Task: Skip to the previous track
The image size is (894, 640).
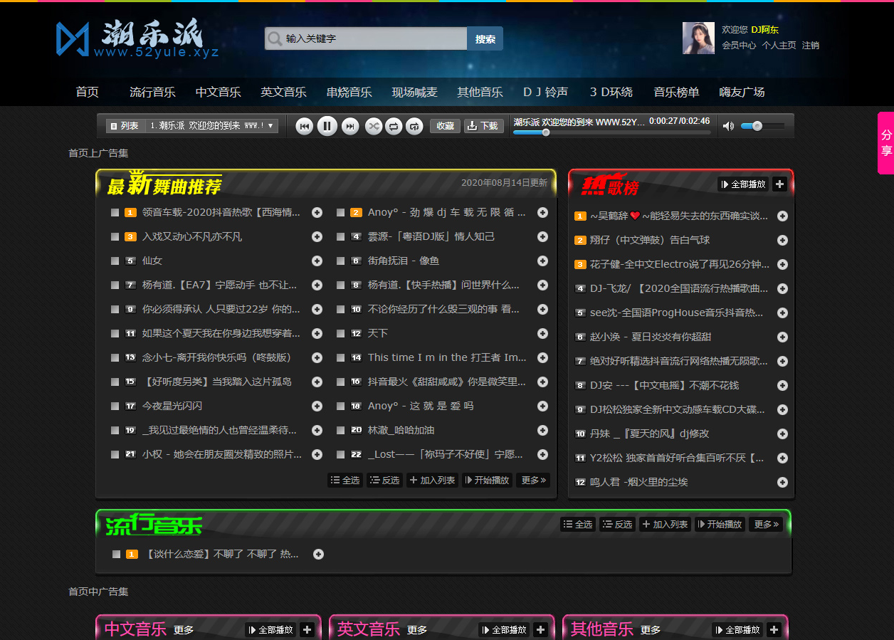Action: click(x=305, y=126)
